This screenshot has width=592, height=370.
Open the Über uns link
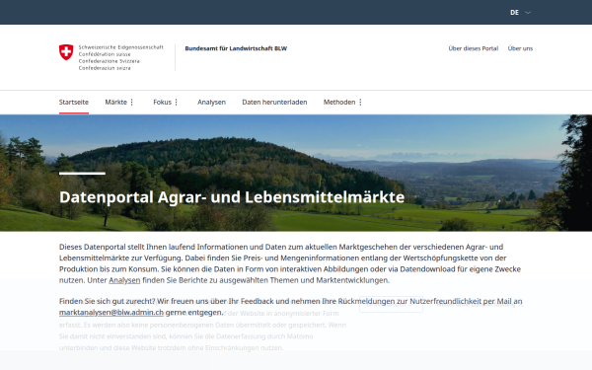click(520, 48)
